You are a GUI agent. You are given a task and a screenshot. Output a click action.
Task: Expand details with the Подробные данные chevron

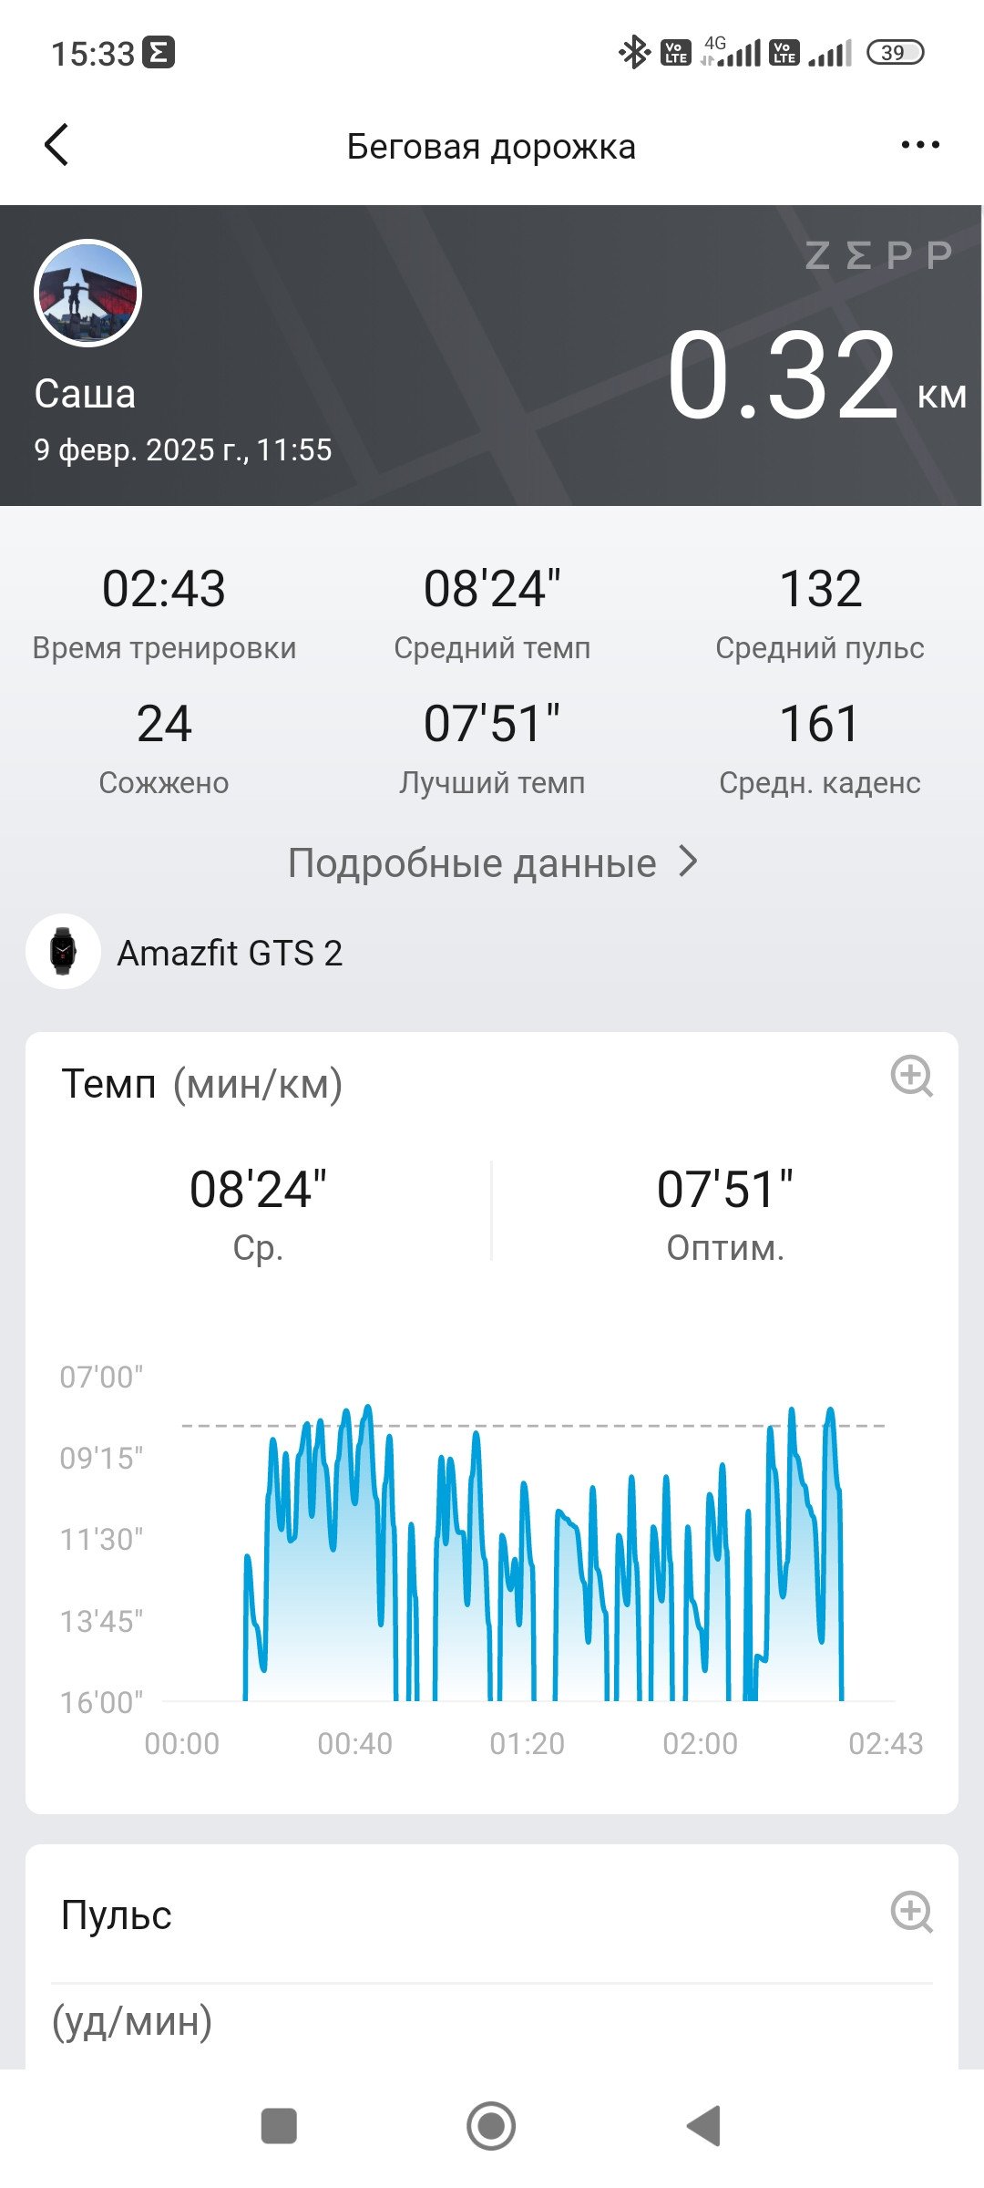pyautogui.click(x=690, y=862)
